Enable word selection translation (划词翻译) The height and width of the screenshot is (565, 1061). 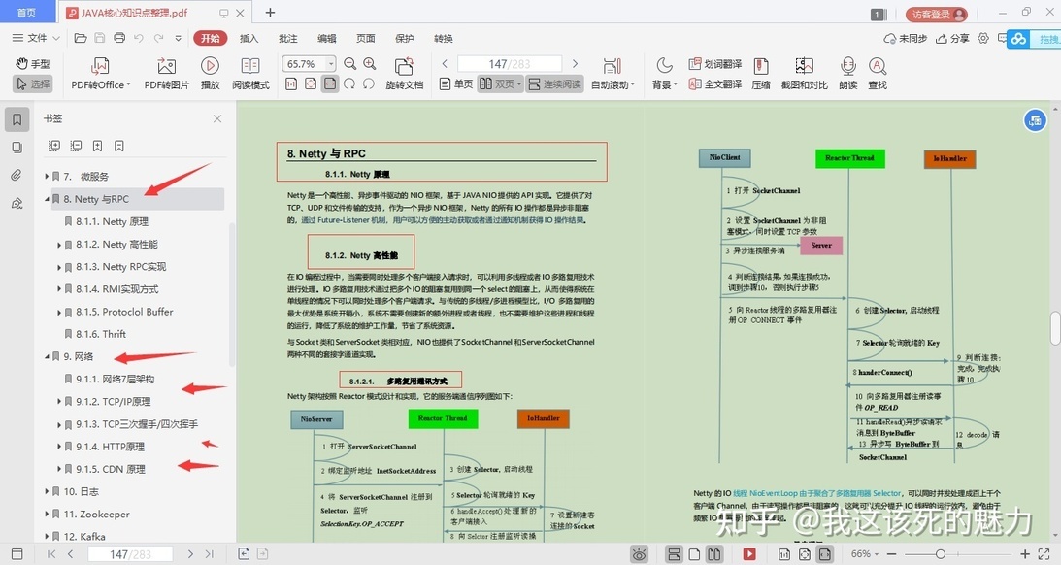click(x=714, y=64)
